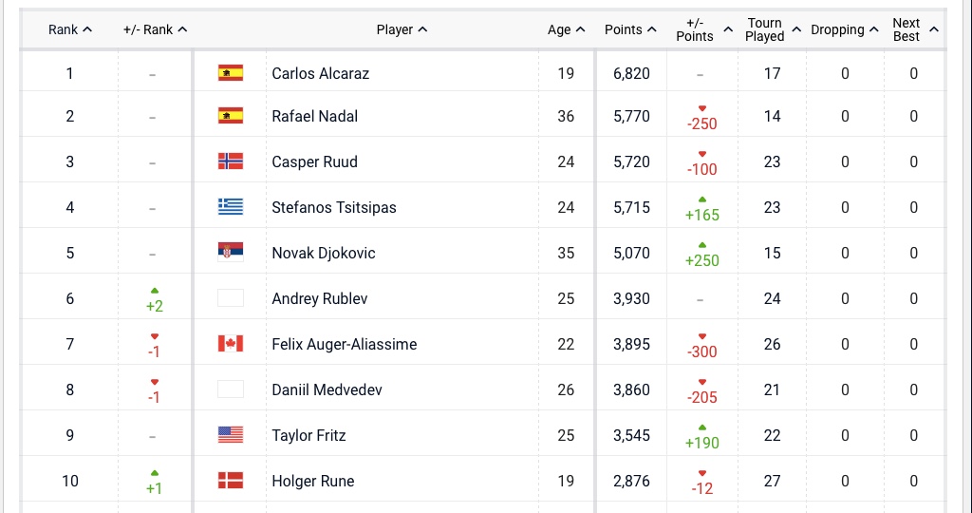Click Denmark flag beside Holger Rune

pos(231,481)
